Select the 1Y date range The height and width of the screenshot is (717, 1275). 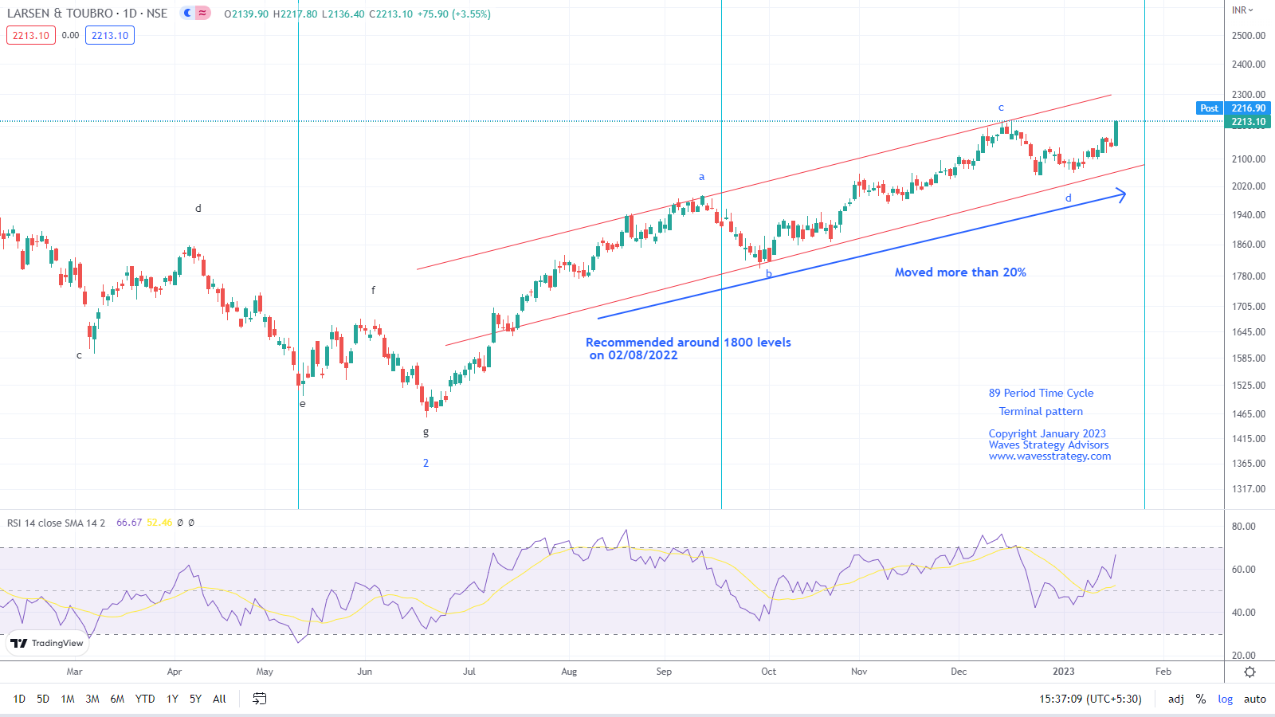172,699
